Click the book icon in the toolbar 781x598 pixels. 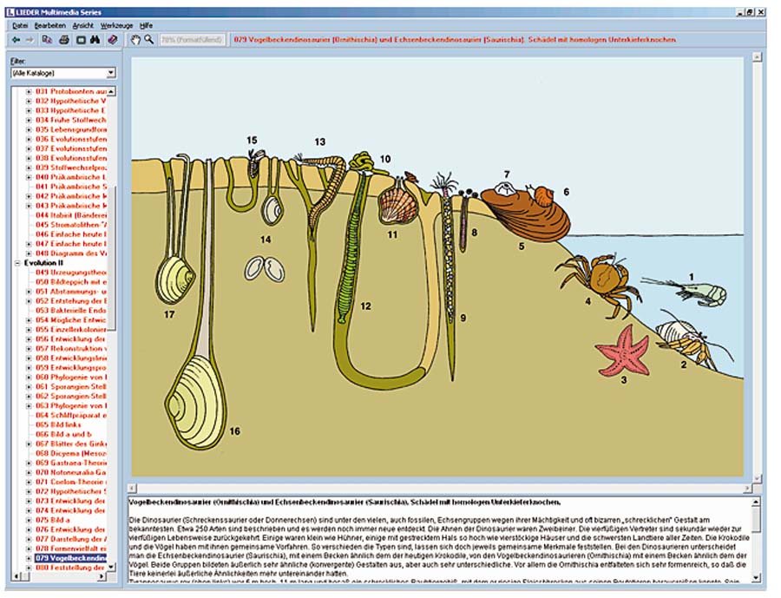point(112,40)
